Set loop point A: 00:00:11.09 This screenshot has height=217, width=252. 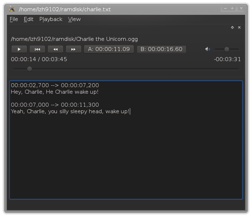[x=109, y=49]
